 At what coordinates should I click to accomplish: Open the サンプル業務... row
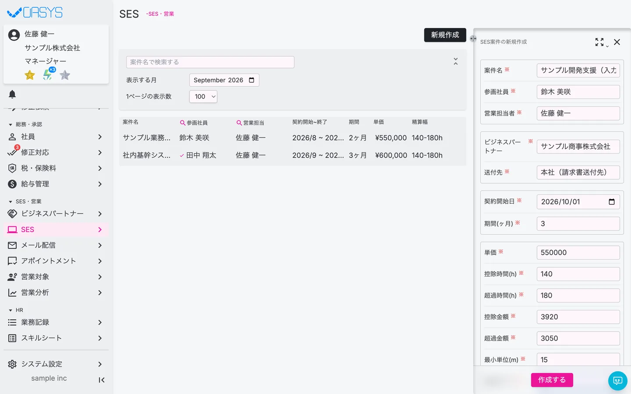pyautogui.click(x=293, y=138)
